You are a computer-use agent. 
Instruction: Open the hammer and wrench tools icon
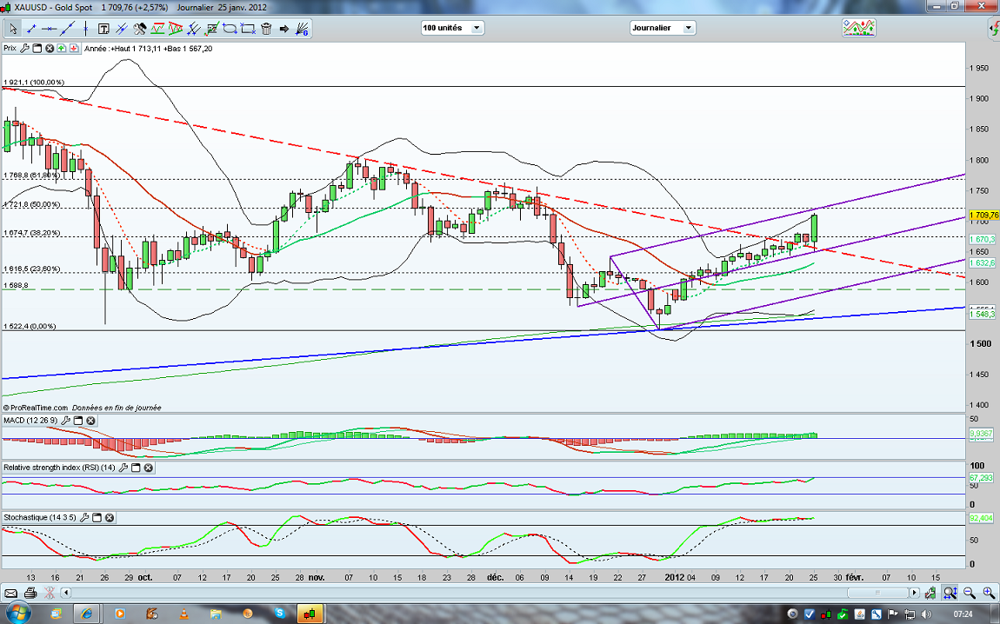(x=139, y=30)
